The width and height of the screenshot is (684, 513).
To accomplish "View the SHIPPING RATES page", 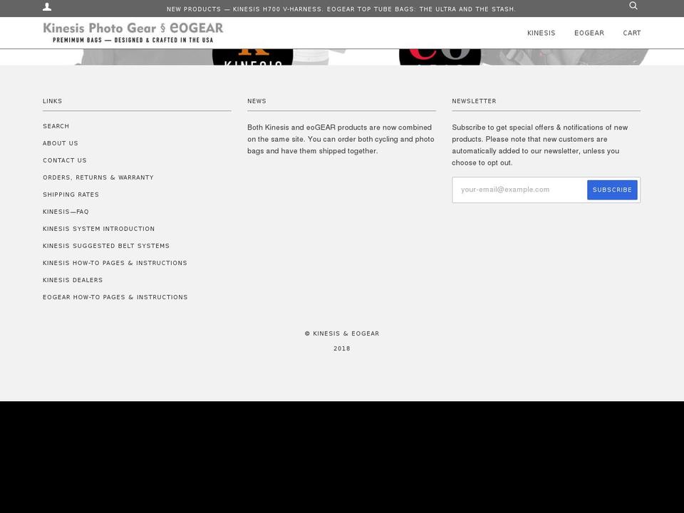I will click(71, 195).
